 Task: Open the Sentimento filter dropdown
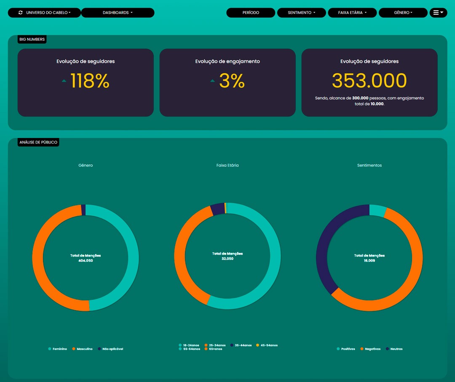pyautogui.click(x=302, y=13)
